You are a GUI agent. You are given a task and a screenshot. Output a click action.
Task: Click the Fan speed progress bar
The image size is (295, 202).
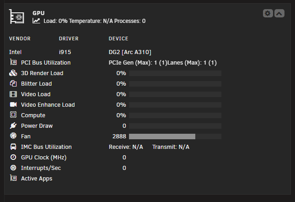pos(175,136)
